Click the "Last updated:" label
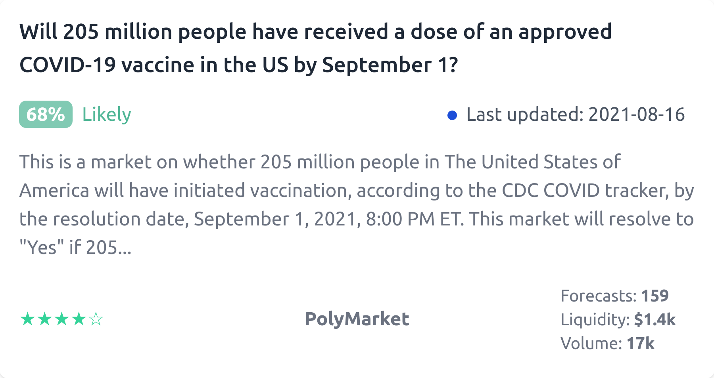 click(x=525, y=115)
